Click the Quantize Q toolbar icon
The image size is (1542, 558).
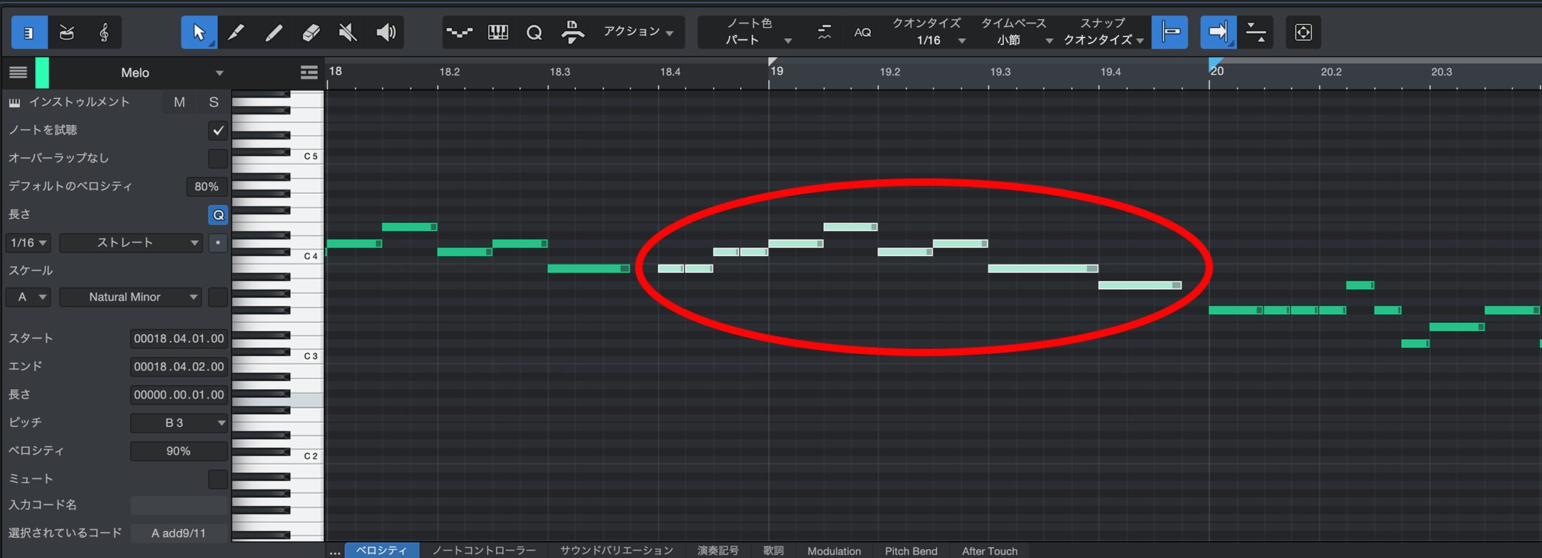point(535,32)
